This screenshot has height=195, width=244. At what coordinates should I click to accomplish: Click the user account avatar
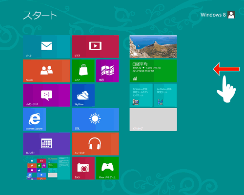click(231, 15)
